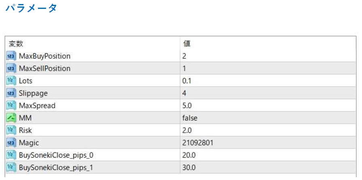Select the double-type icon next to MaxSpread
The image size is (362, 180).
(11, 106)
